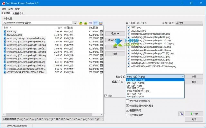Toggle the 预览 preview checkbox
Viewport: 206px width, 128px height.
[106, 96]
